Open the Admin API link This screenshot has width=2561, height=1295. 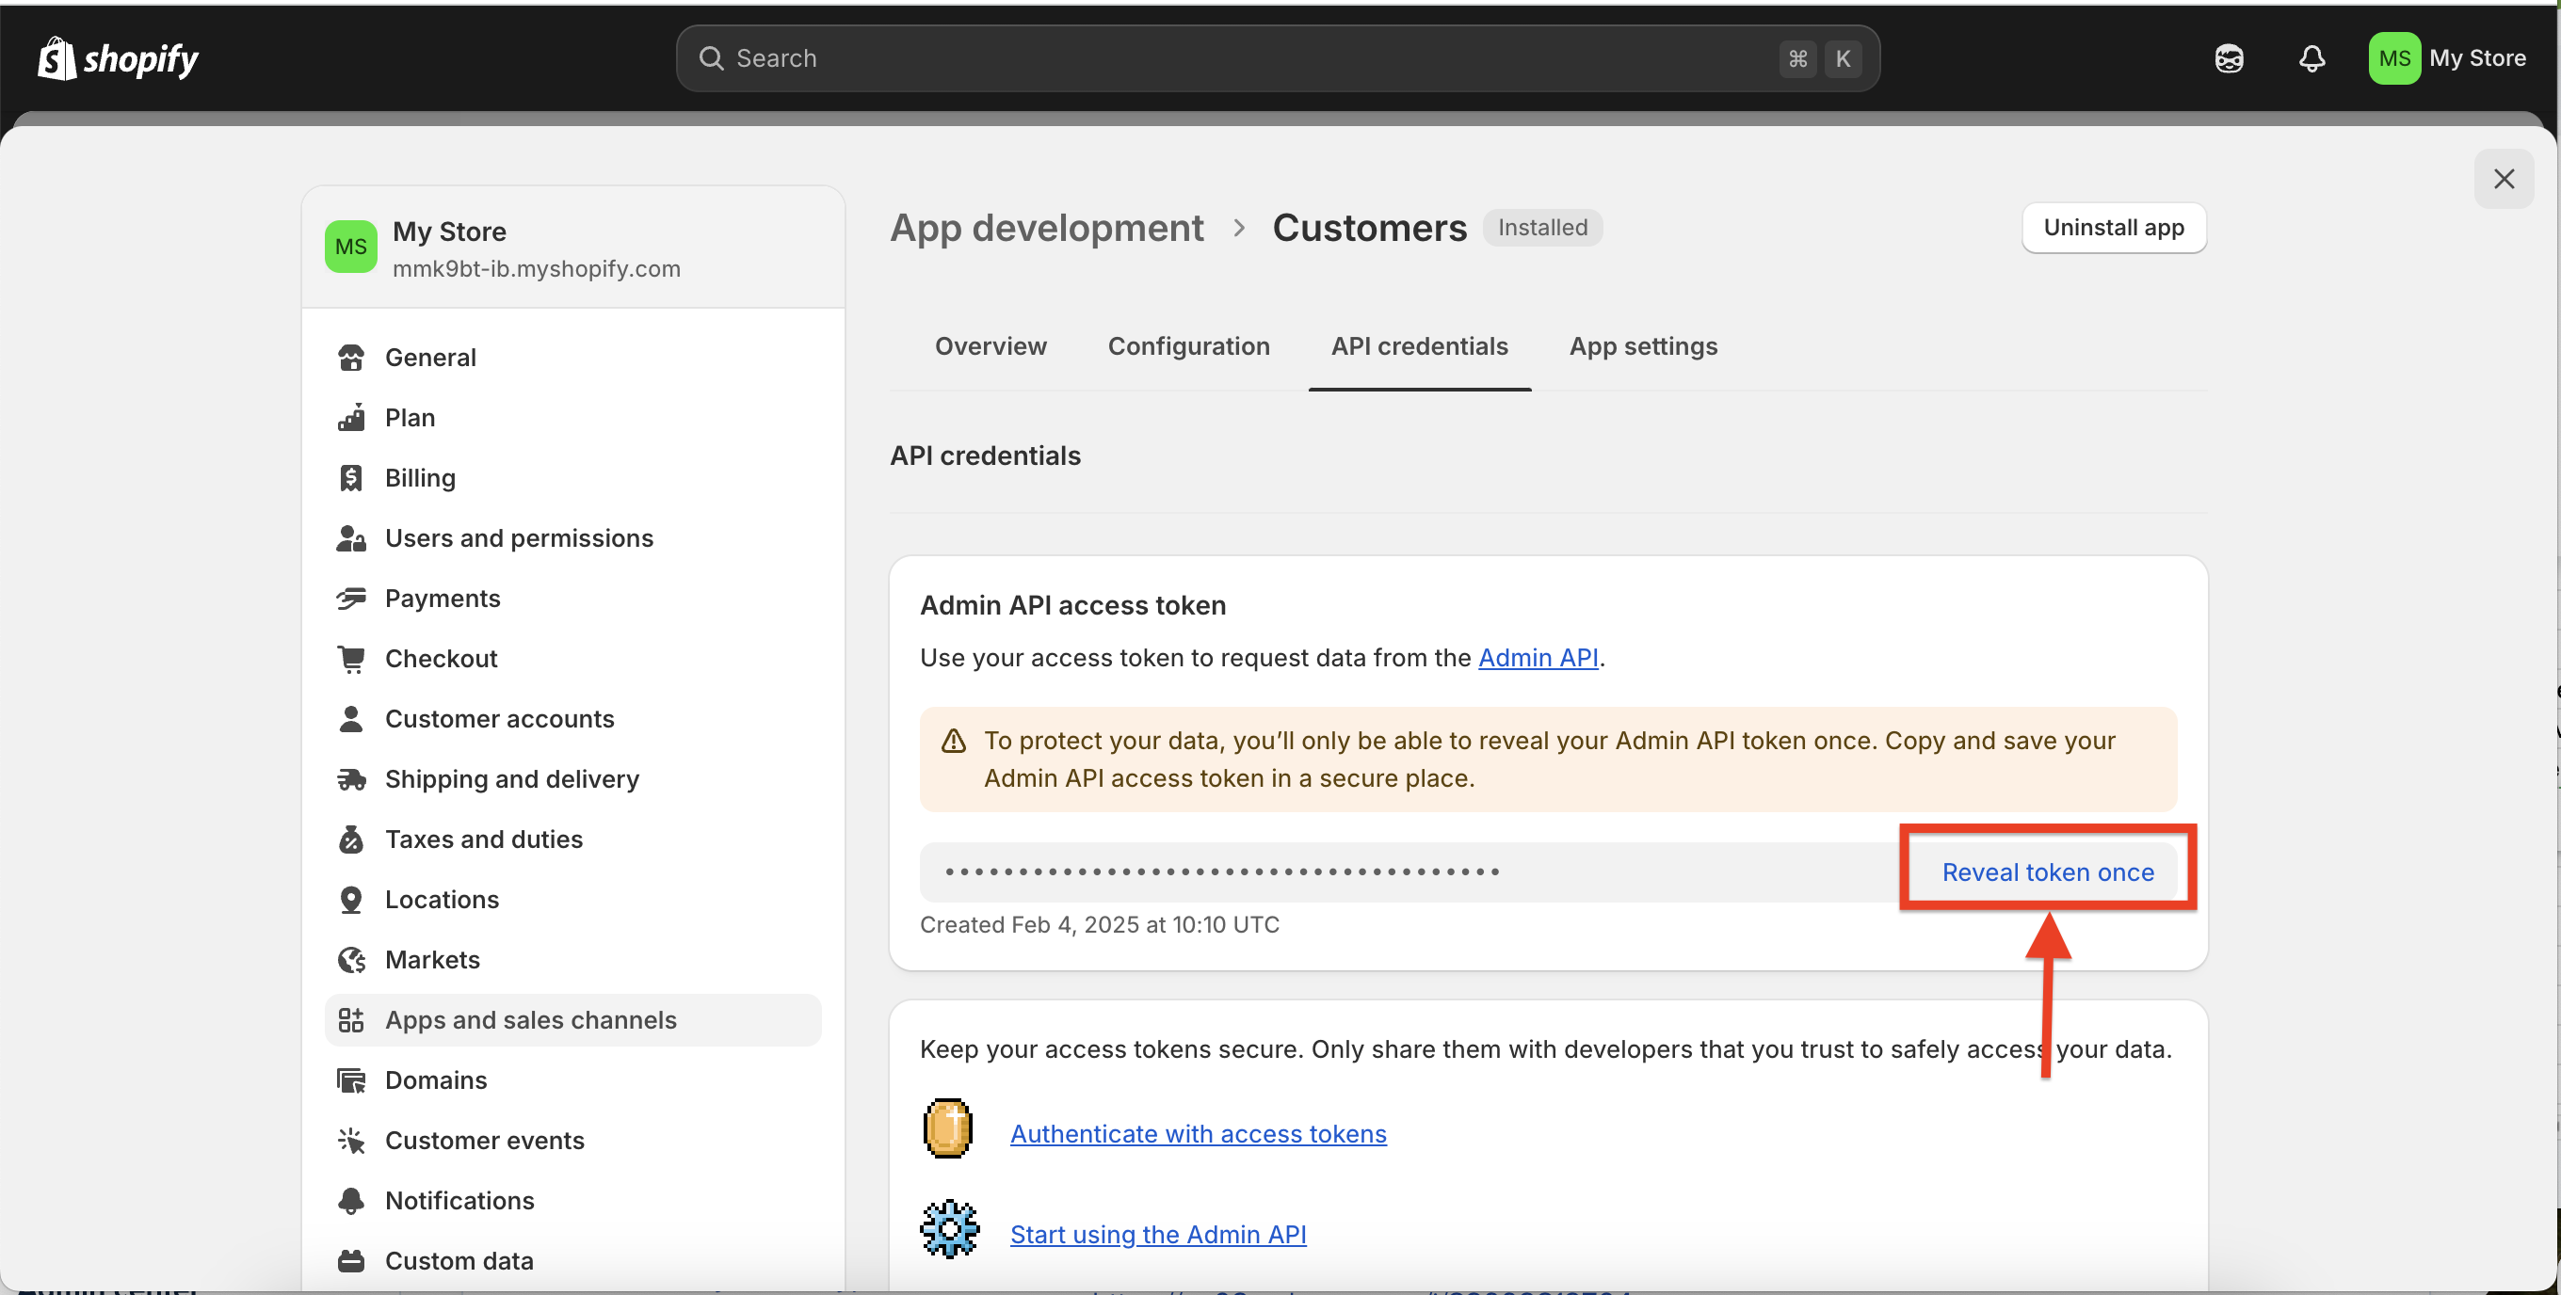click(1537, 658)
